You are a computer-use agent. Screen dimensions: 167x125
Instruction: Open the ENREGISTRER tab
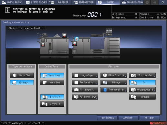pos(84,2)
